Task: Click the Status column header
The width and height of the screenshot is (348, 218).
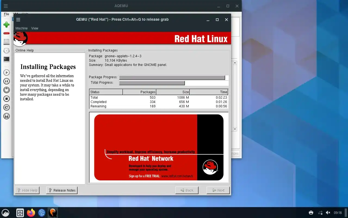Action: coord(106,92)
